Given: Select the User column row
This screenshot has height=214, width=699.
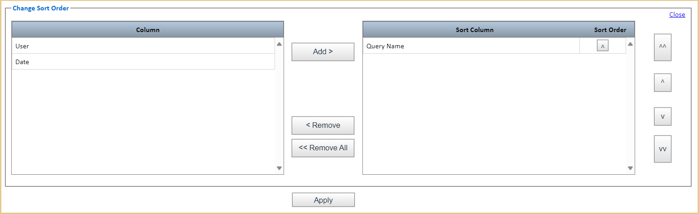Looking at the screenshot, I should click(x=143, y=46).
